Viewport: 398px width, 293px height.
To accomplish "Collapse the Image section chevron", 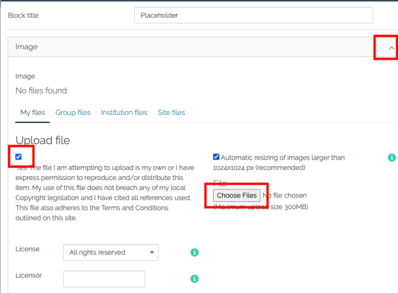I will pos(391,48).
